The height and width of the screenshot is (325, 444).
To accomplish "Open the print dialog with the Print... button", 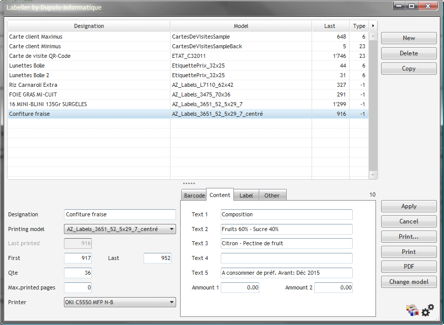I will click(408, 237).
